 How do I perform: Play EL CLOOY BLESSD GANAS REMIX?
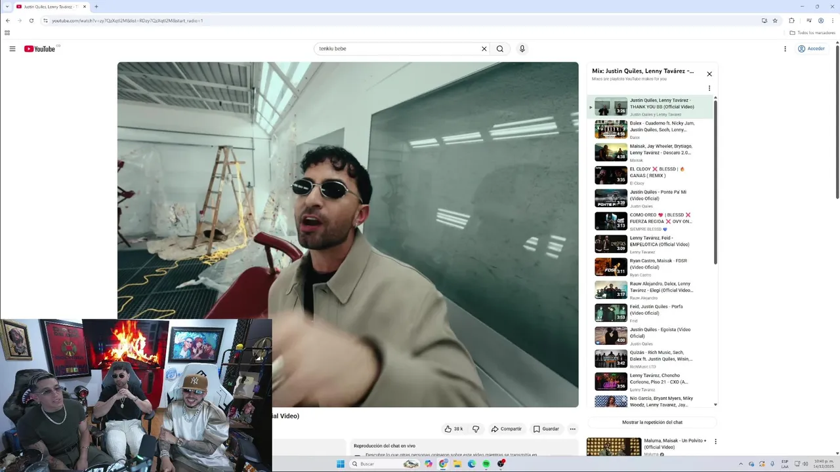tap(650, 176)
